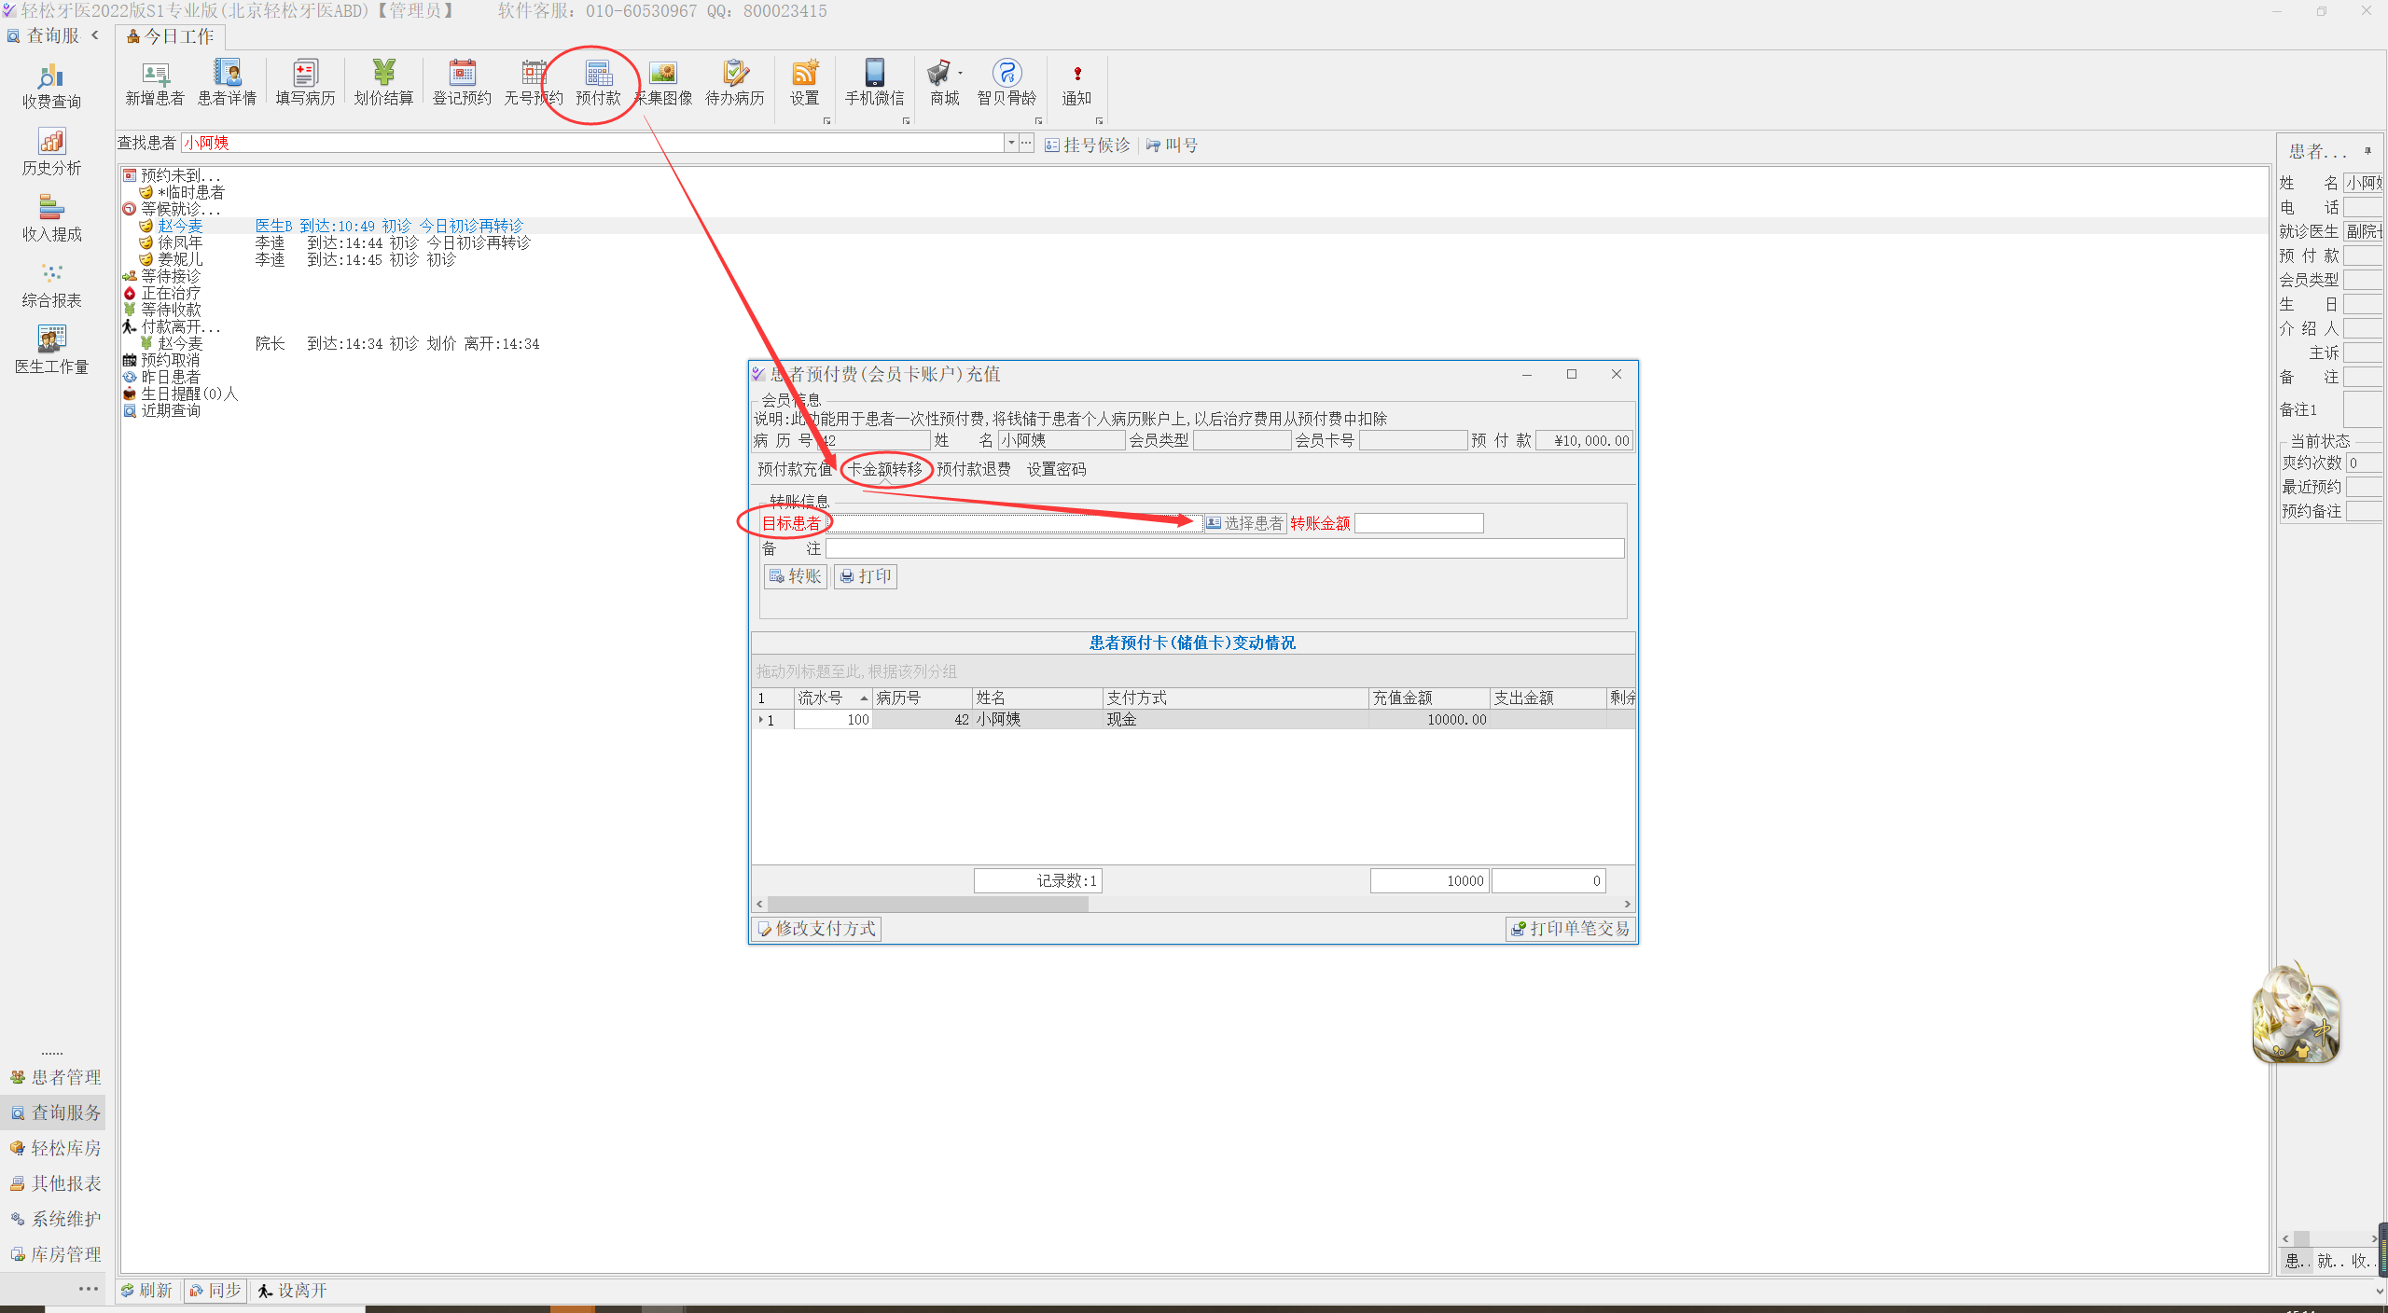The image size is (2388, 1313).
Task: Click 修改支付方式 button
Action: point(816,929)
